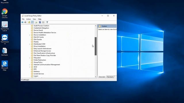Open the Help toolbar icon
This screenshot has height=103, width=184.
coord(40,22)
